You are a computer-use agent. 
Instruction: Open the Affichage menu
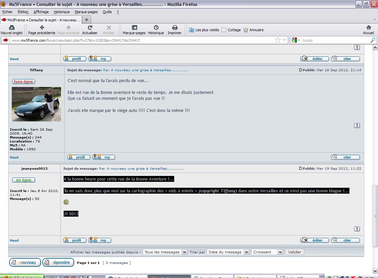pos(41,12)
